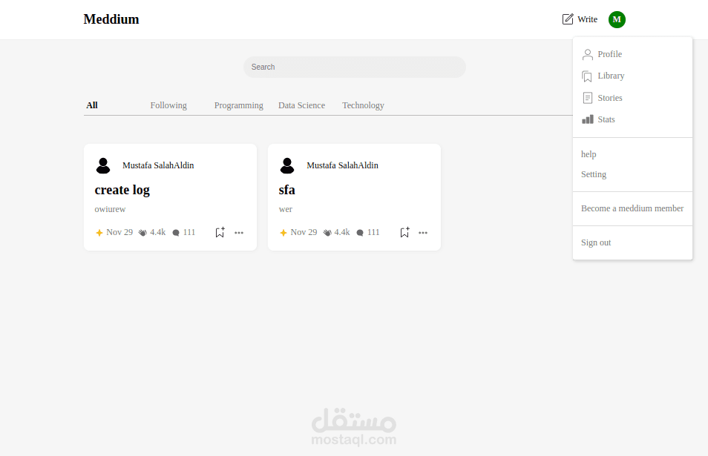The width and height of the screenshot is (708, 456).
Task: Click the Profile icon in the menu
Action: point(586,53)
